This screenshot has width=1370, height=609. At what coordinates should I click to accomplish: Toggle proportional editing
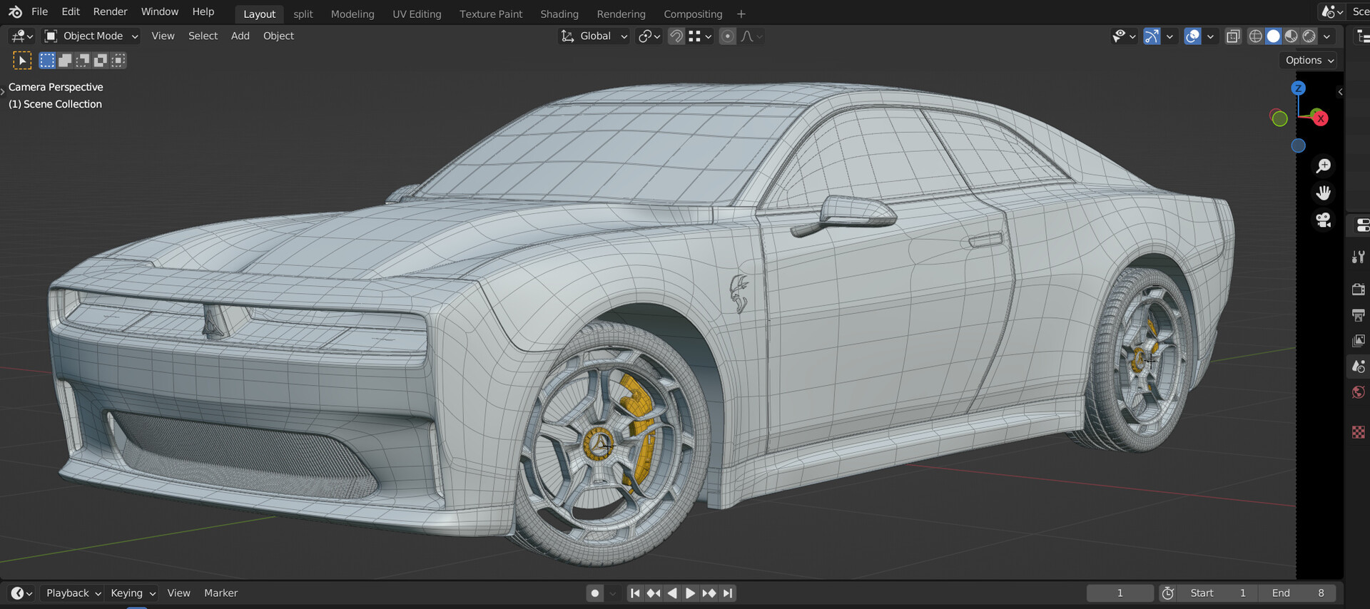coord(727,36)
